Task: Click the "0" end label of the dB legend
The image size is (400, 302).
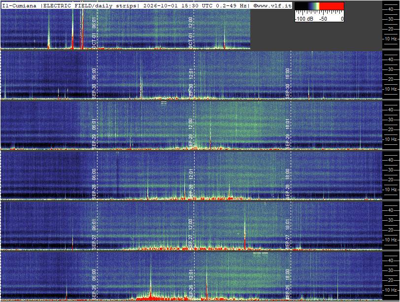Action: (342, 19)
